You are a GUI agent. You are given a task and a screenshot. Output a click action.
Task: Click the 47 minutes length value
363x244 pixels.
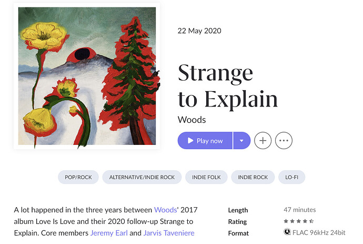click(299, 210)
